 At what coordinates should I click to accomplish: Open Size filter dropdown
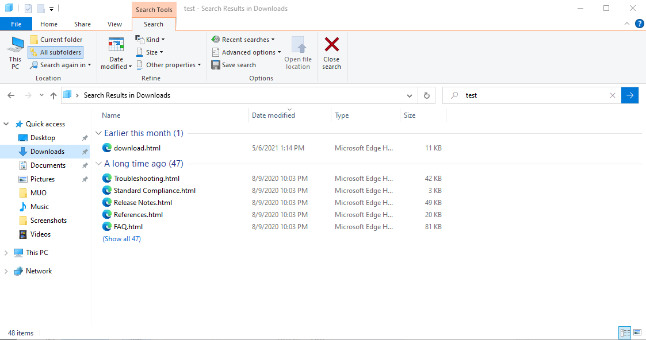pyautogui.click(x=150, y=52)
